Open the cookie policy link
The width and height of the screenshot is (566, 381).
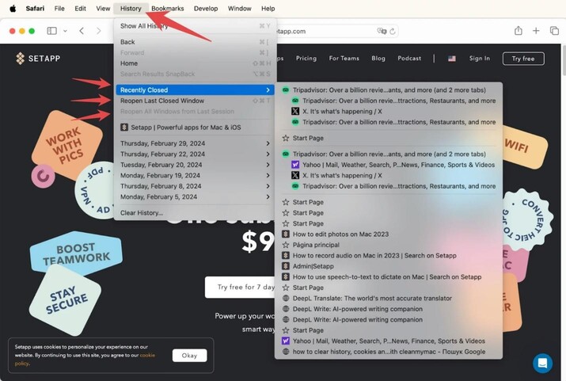[85, 359]
